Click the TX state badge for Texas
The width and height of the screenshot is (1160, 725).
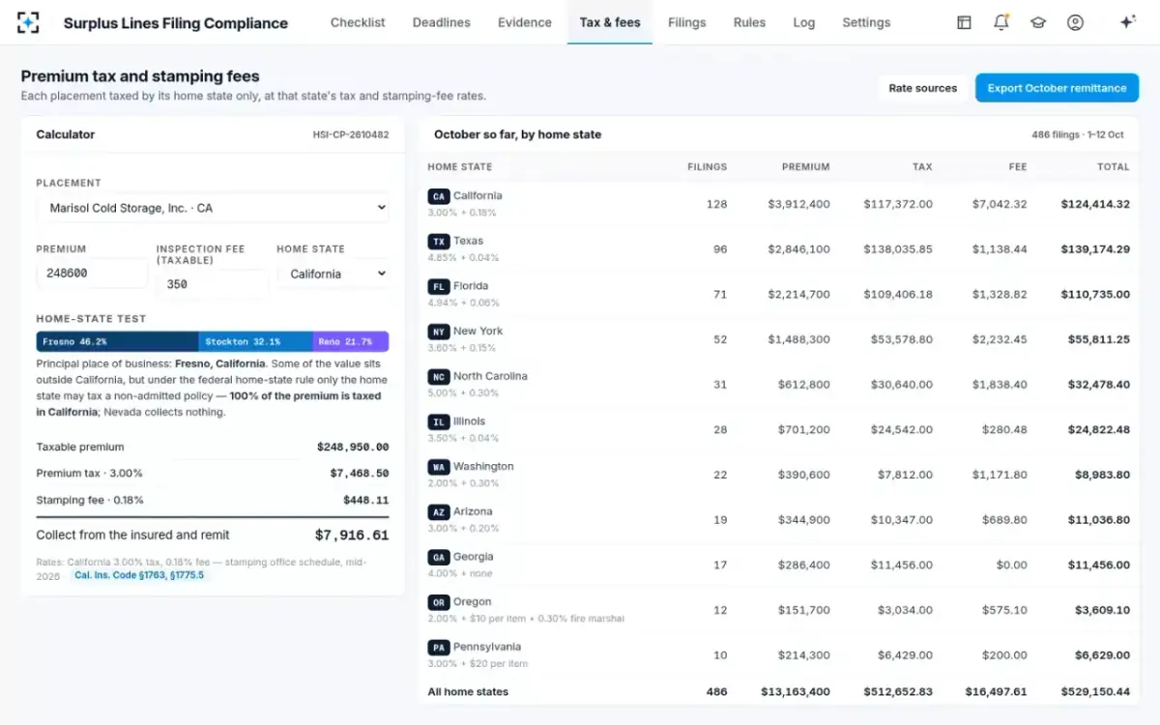[x=439, y=242]
